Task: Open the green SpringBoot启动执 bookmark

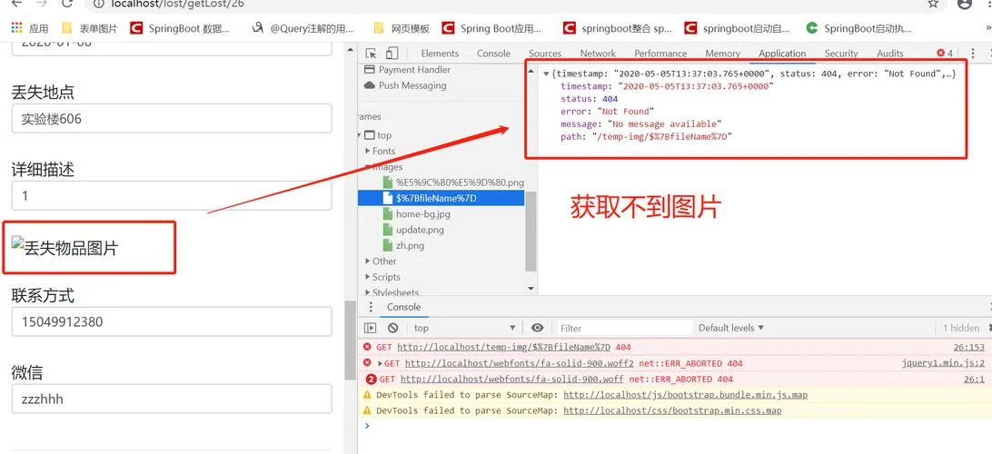Action: [859, 28]
